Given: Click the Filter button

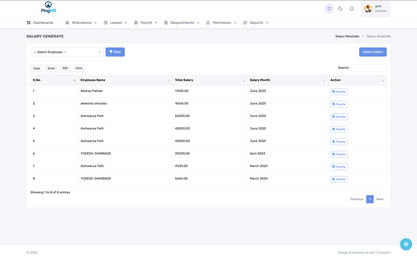Looking at the screenshot, I should [115, 52].
